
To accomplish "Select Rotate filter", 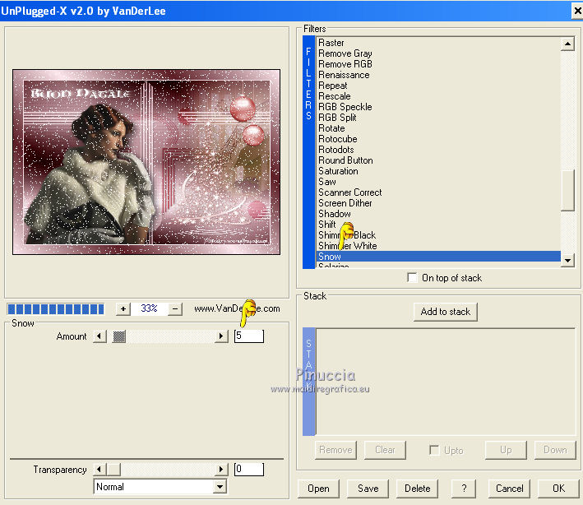I will tap(438, 128).
